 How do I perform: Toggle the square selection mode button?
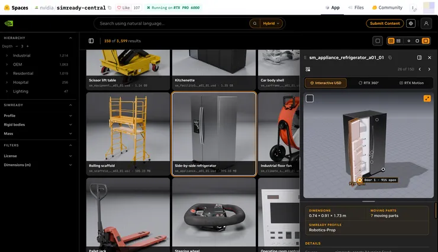tap(378, 41)
